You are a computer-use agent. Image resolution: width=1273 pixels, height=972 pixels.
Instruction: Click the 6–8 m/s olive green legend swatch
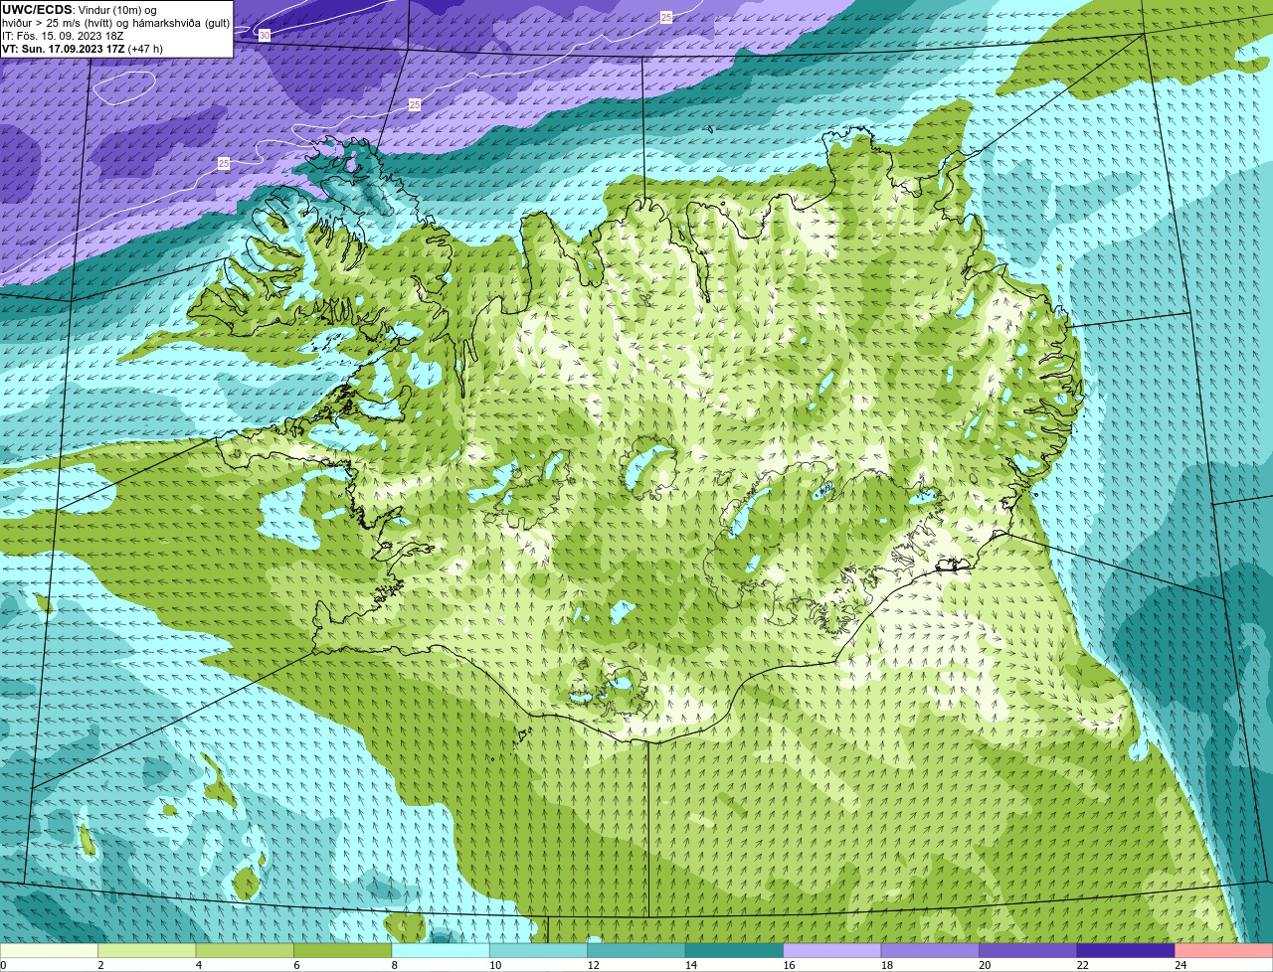pos(343,951)
